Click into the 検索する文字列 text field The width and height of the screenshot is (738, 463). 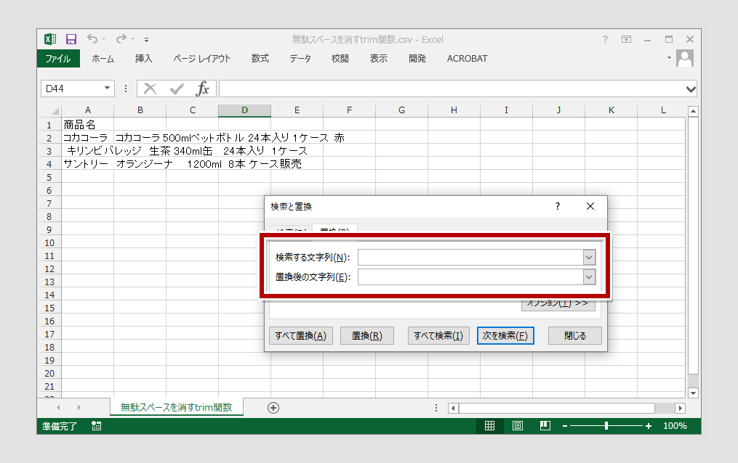click(x=470, y=258)
